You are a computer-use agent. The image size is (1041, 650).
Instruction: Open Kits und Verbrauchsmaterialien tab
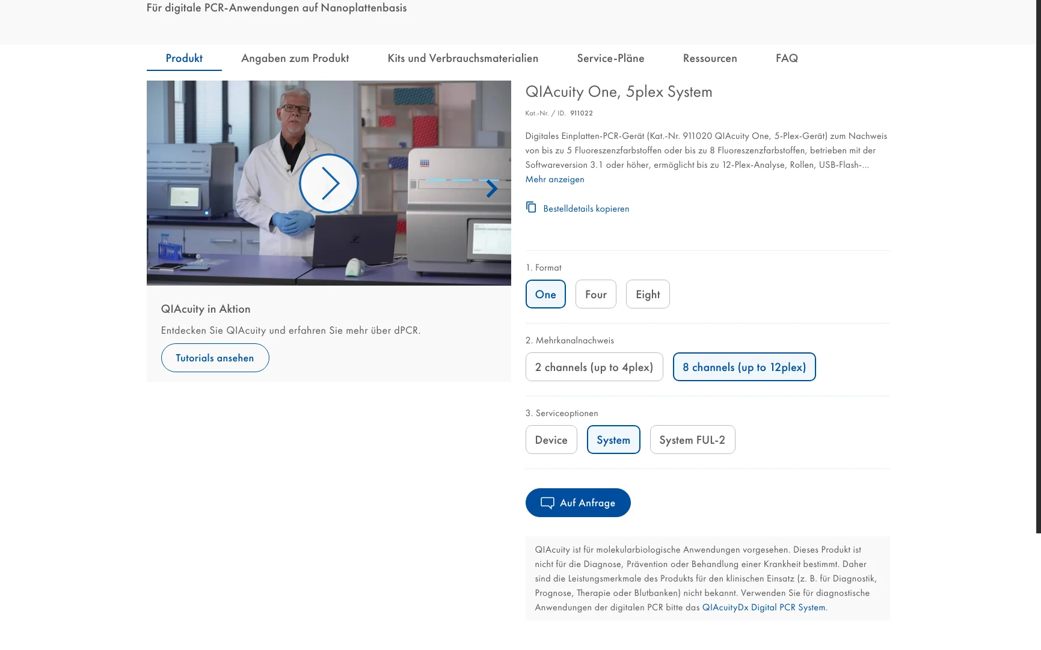coord(463,58)
